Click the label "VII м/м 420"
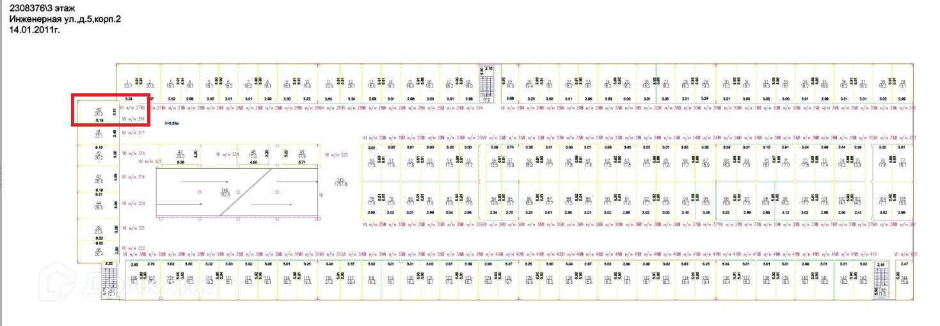This screenshot has height=326, width=940. 905,254
